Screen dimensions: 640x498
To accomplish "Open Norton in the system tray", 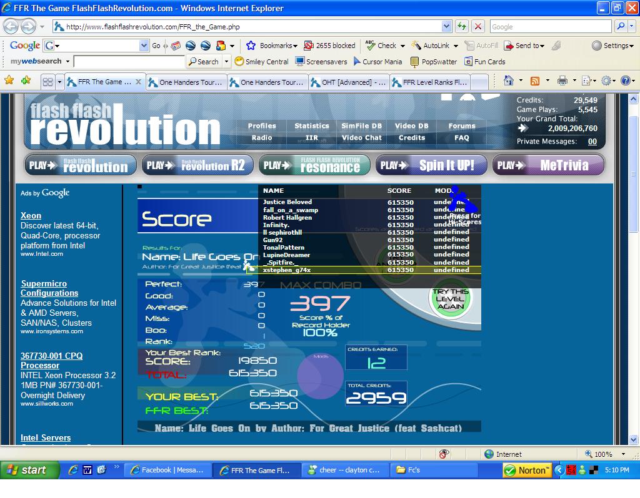I will [527, 471].
